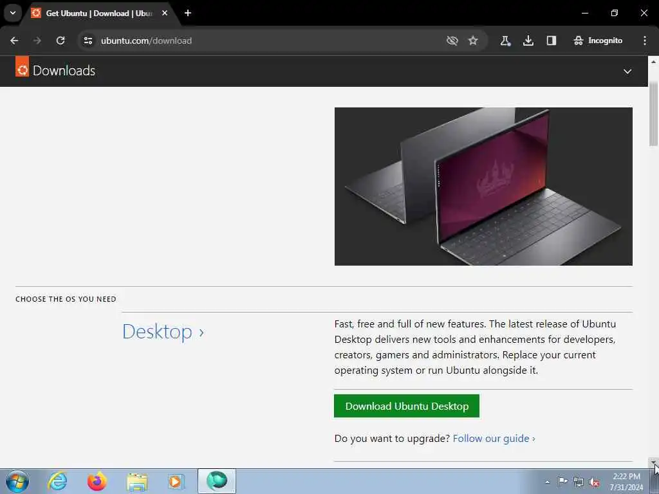The image size is (659, 494).
Task: Click the Downloads header title
Action: coord(64,71)
